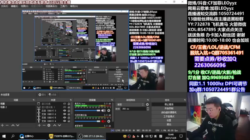The height and width of the screenshot is (140, 250).
Task: Lock the 文本 (GDI+) 4 source
Action: click(x=69, y=121)
